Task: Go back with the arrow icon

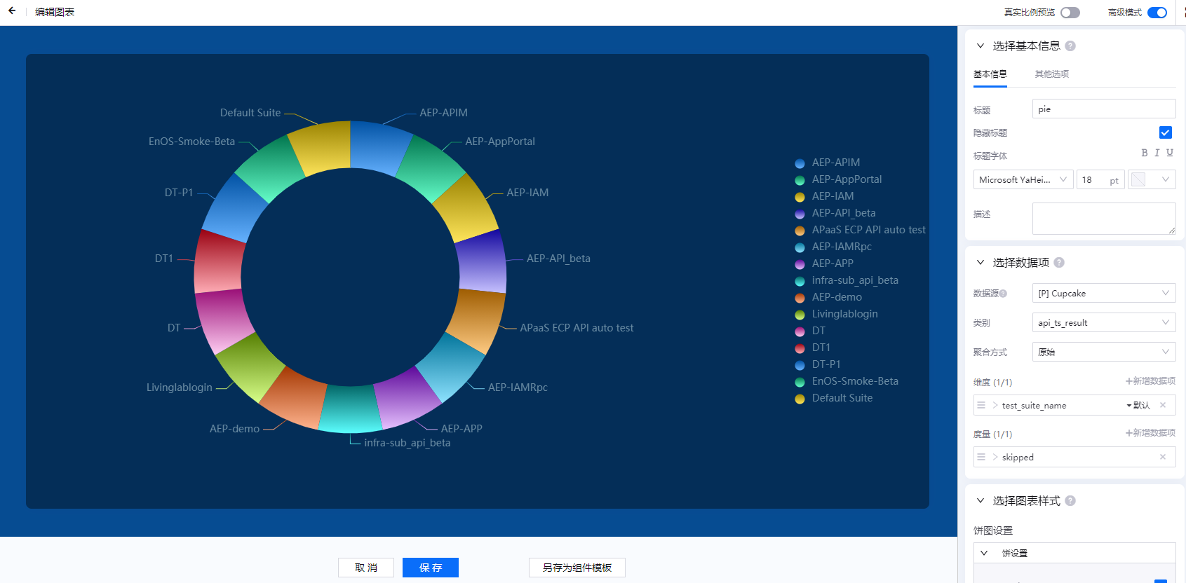Action: click(12, 11)
